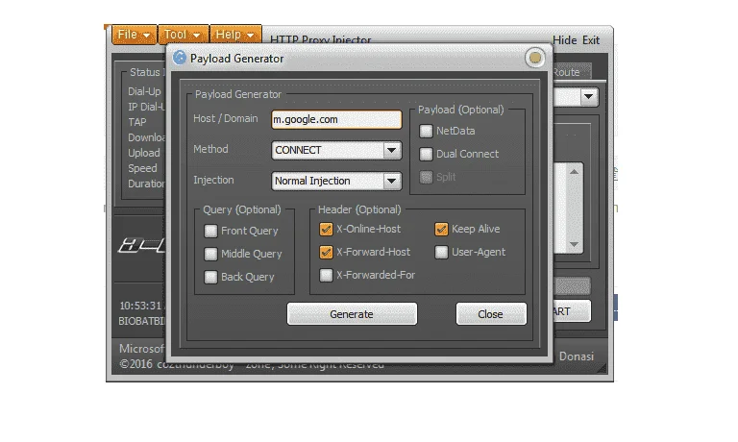
Task: Click the main window scrollbar down arrow
Action: 574,244
